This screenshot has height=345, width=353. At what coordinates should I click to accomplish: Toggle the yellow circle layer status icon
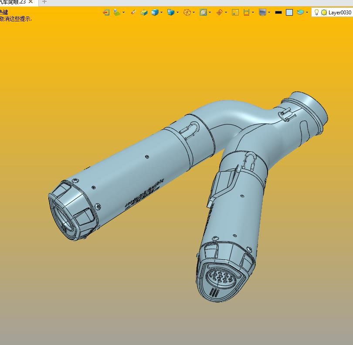point(324,13)
